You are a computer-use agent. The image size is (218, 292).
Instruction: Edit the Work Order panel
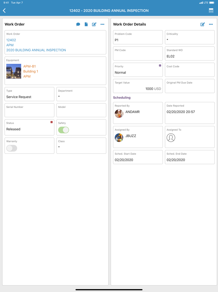coord(94,24)
